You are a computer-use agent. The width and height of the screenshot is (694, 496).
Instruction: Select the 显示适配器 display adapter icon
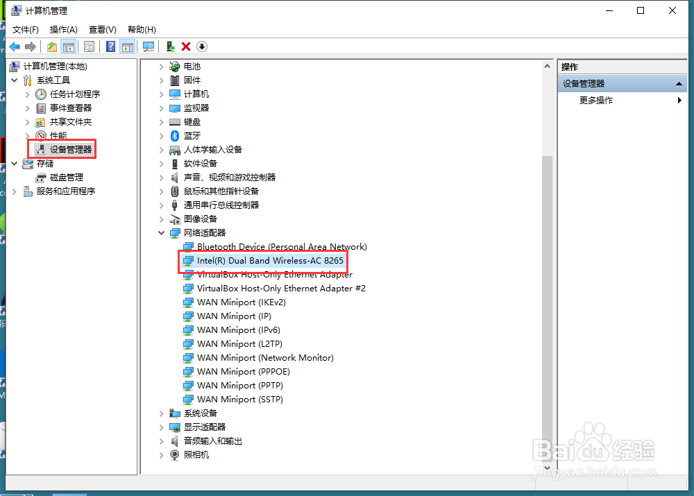click(x=175, y=427)
